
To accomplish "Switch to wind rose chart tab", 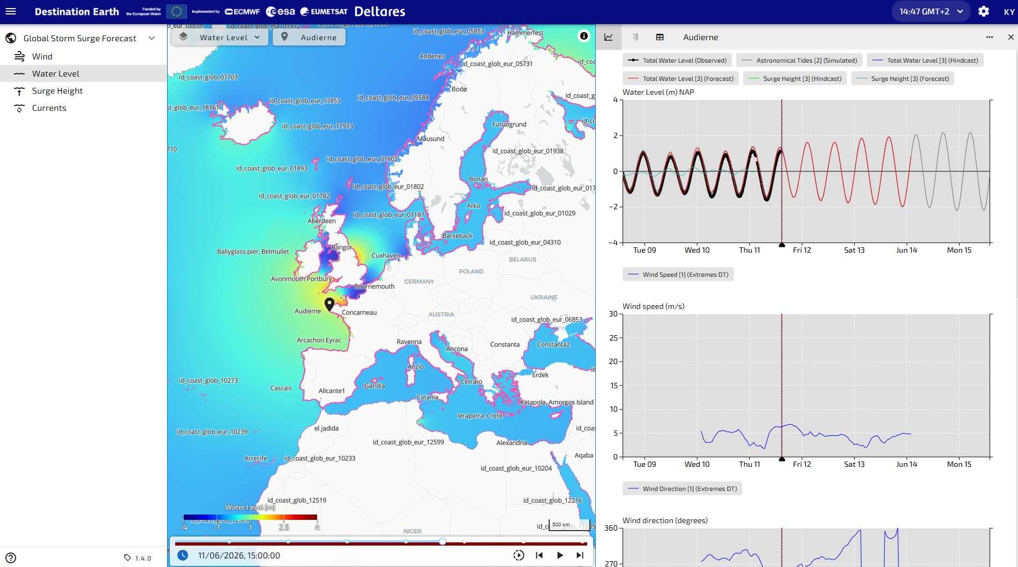I will (x=635, y=37).
